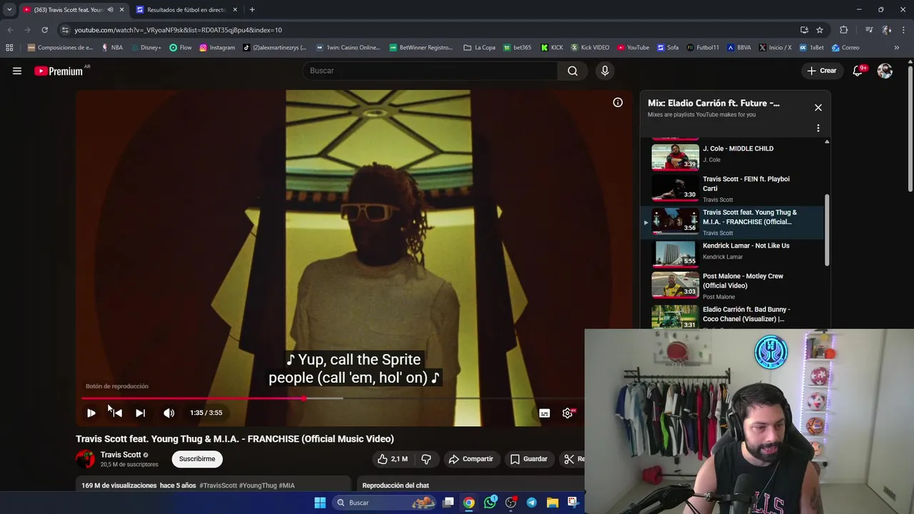Open the Sofa bookmark
Screen dimensions: 914x514
pyautogui.click(x=668, y=48)
